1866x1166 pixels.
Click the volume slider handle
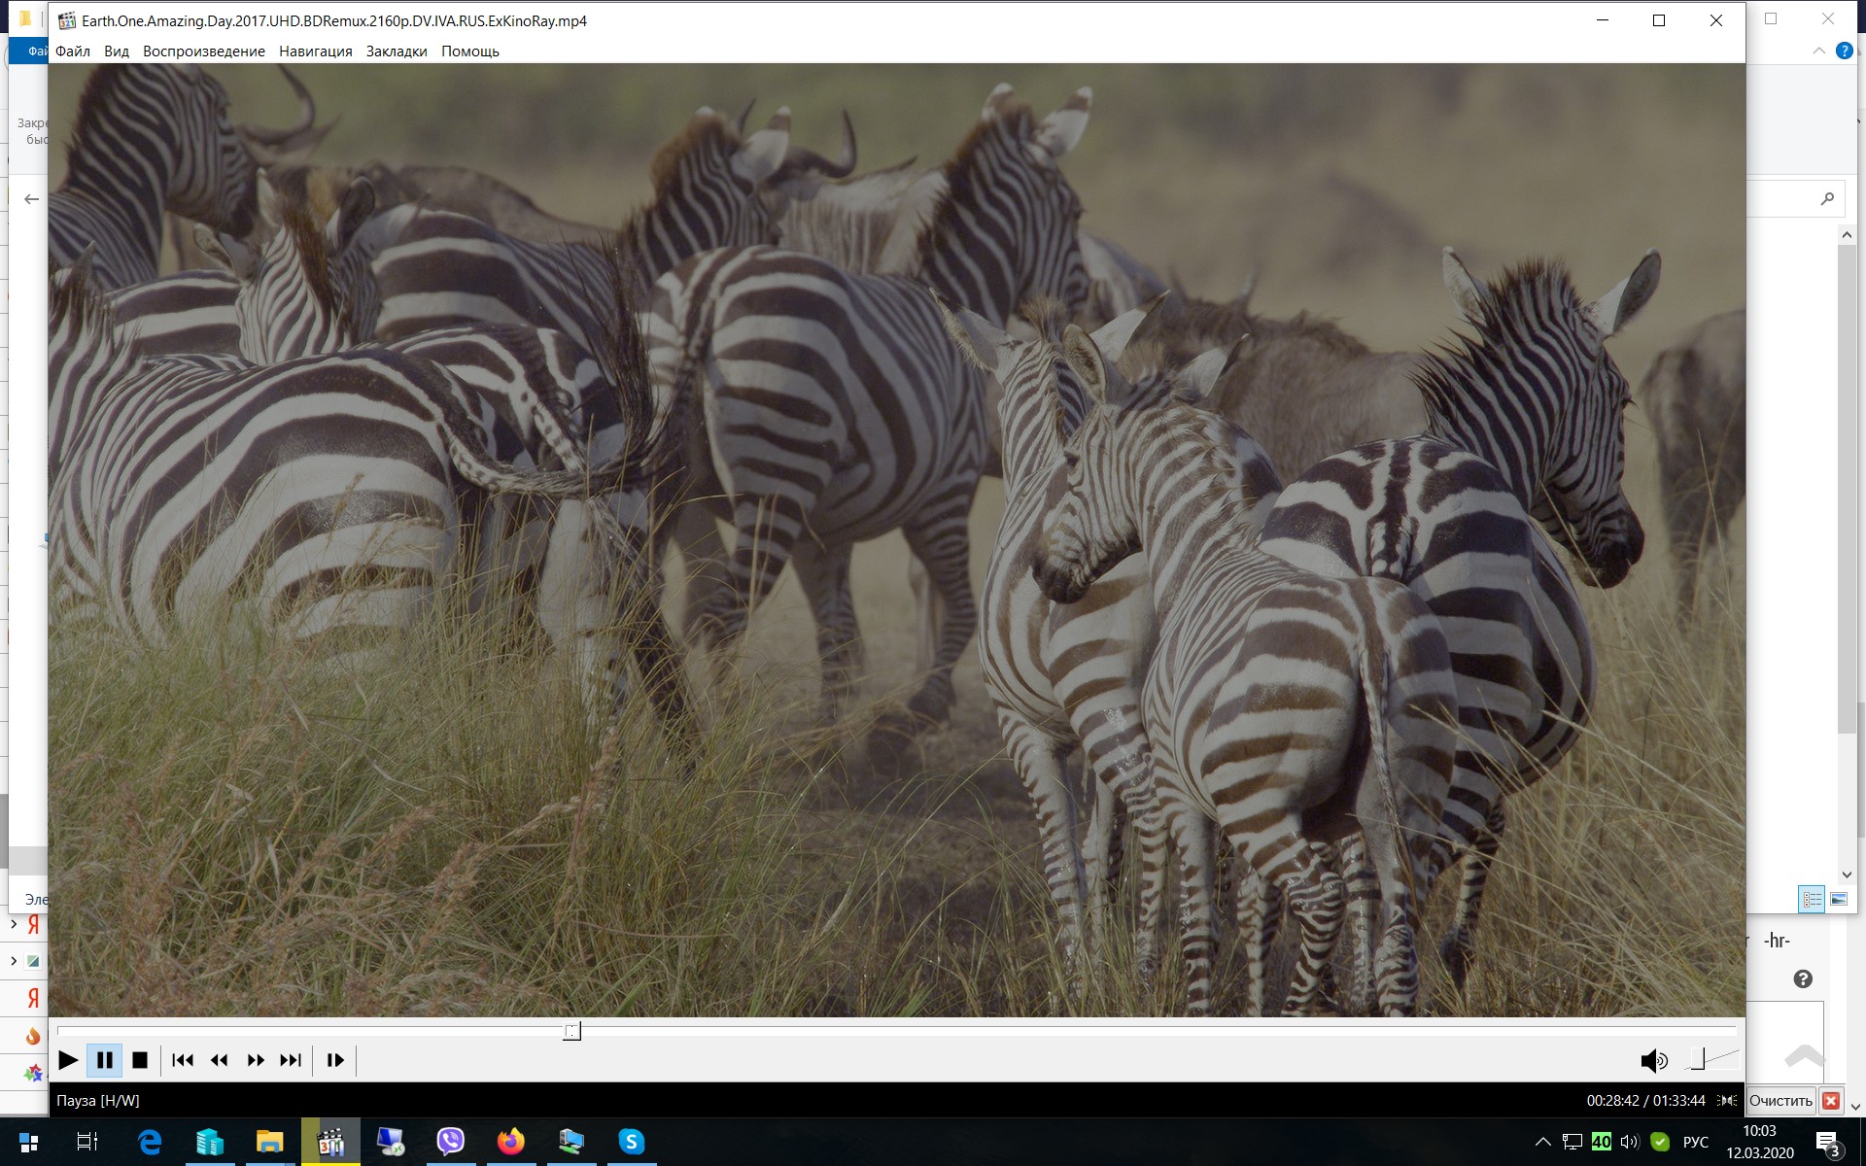[1698, 1058]
